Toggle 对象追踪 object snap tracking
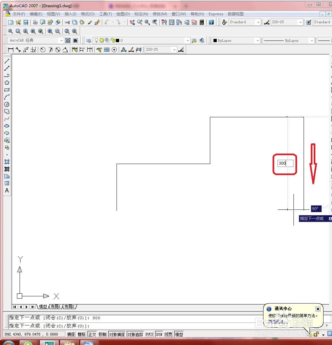The height and width of the screenshot is (345, 332). tap(135, 334)
